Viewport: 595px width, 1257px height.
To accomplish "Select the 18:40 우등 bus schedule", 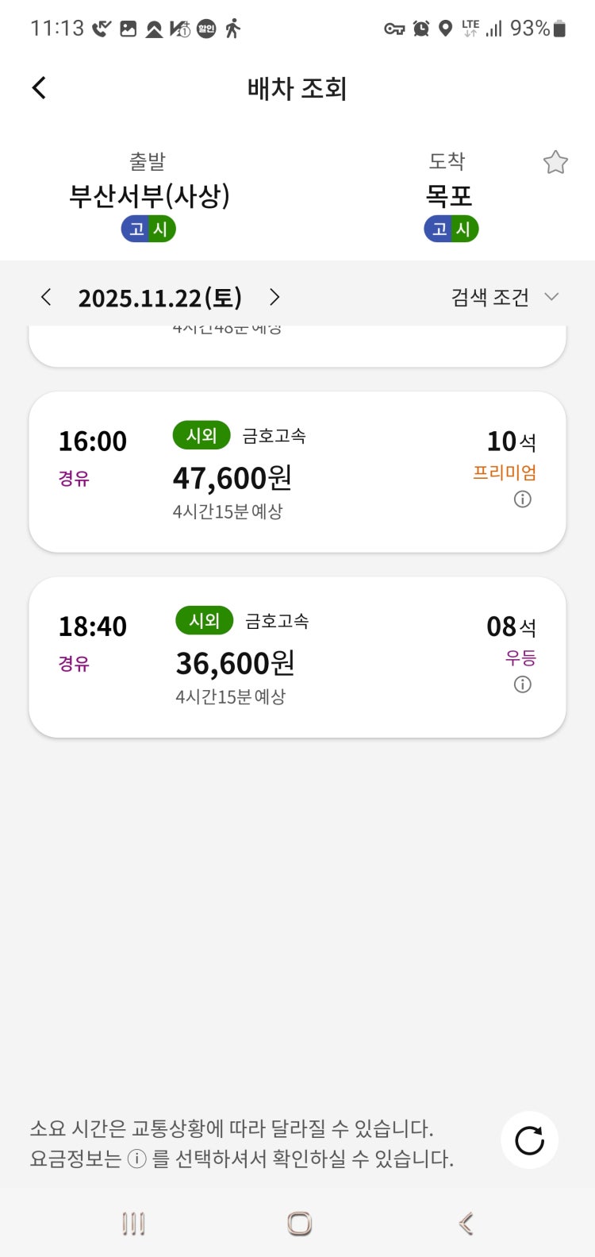I will [297, 657].
